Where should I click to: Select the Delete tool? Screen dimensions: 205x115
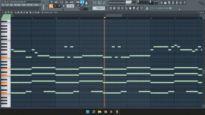(24, 12)
